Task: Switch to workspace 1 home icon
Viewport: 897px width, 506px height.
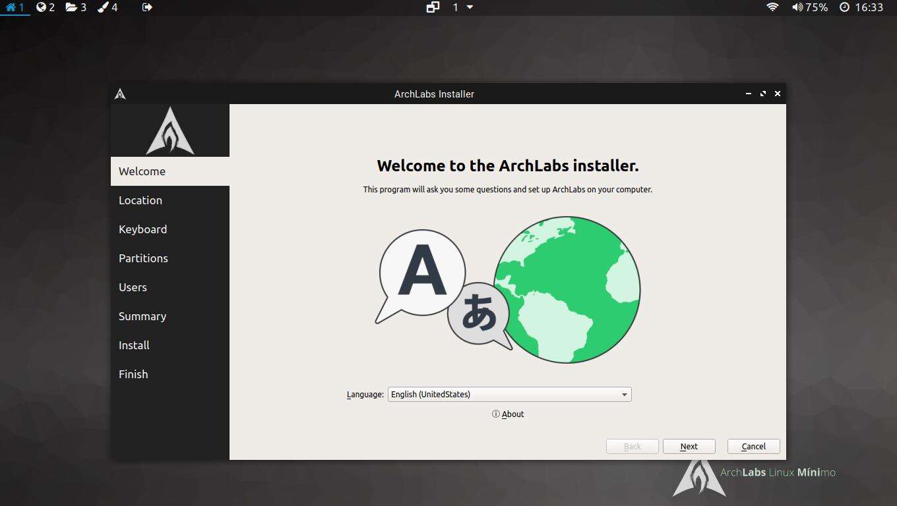Action: click(15, 7)
